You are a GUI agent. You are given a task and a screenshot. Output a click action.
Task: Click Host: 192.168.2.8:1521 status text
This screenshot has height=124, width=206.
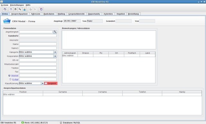[36, 123]
